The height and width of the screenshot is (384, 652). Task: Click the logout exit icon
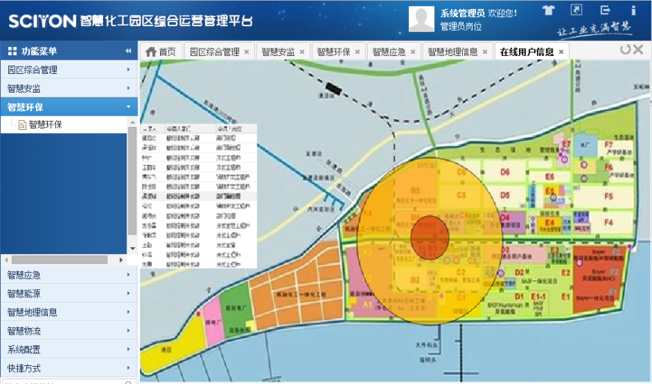tap(605, 10)
